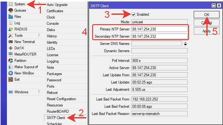
Task: Open Logging from the System submenu
Action: coord(53,61)
